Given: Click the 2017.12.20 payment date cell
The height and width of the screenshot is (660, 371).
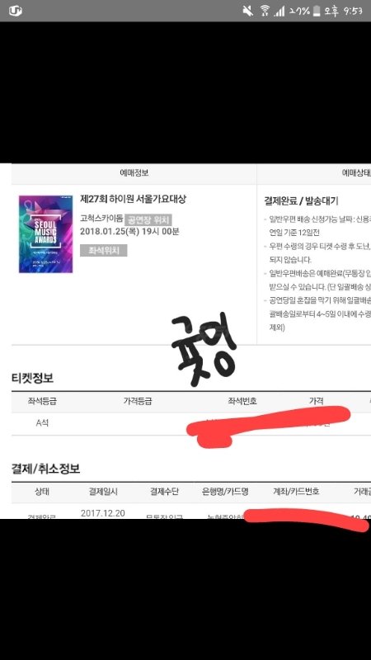Looking at the screenshot, I should pos(103,513).
